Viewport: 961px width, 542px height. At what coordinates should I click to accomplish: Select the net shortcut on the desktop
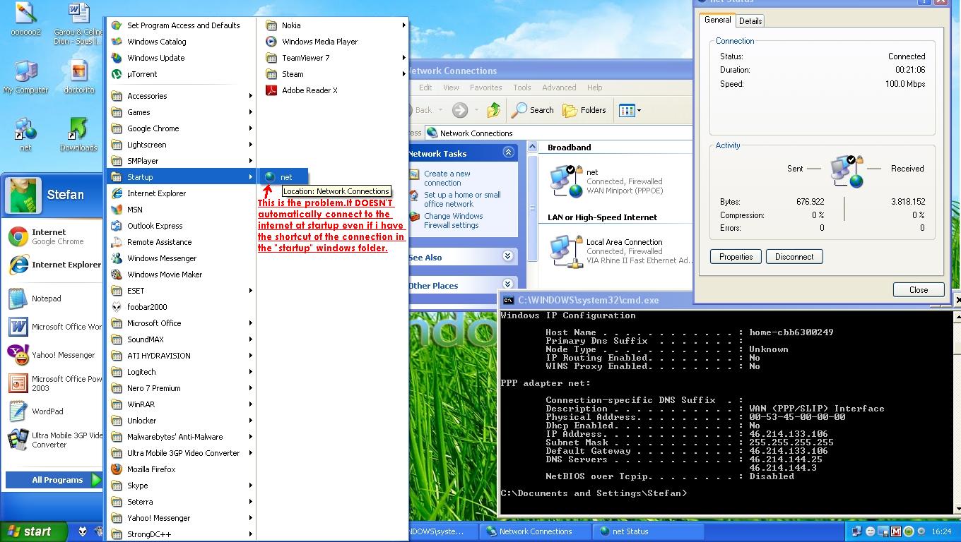click(25, 135)
